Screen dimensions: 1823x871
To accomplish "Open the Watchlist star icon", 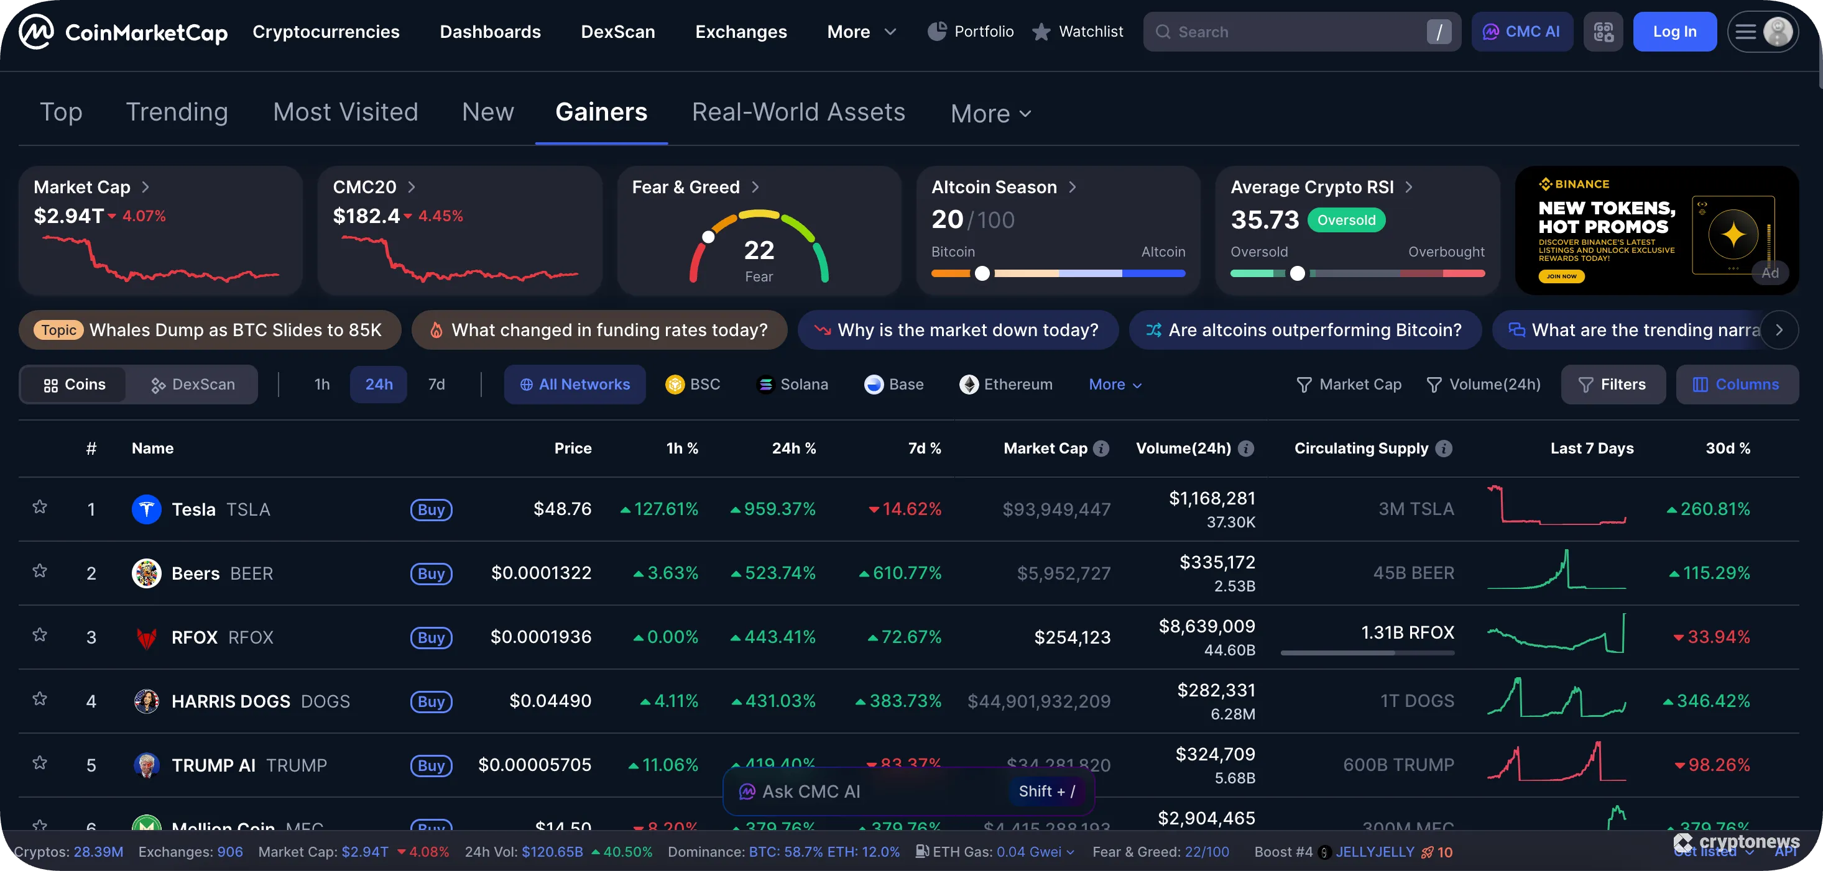I will (x=1040, y=31).
